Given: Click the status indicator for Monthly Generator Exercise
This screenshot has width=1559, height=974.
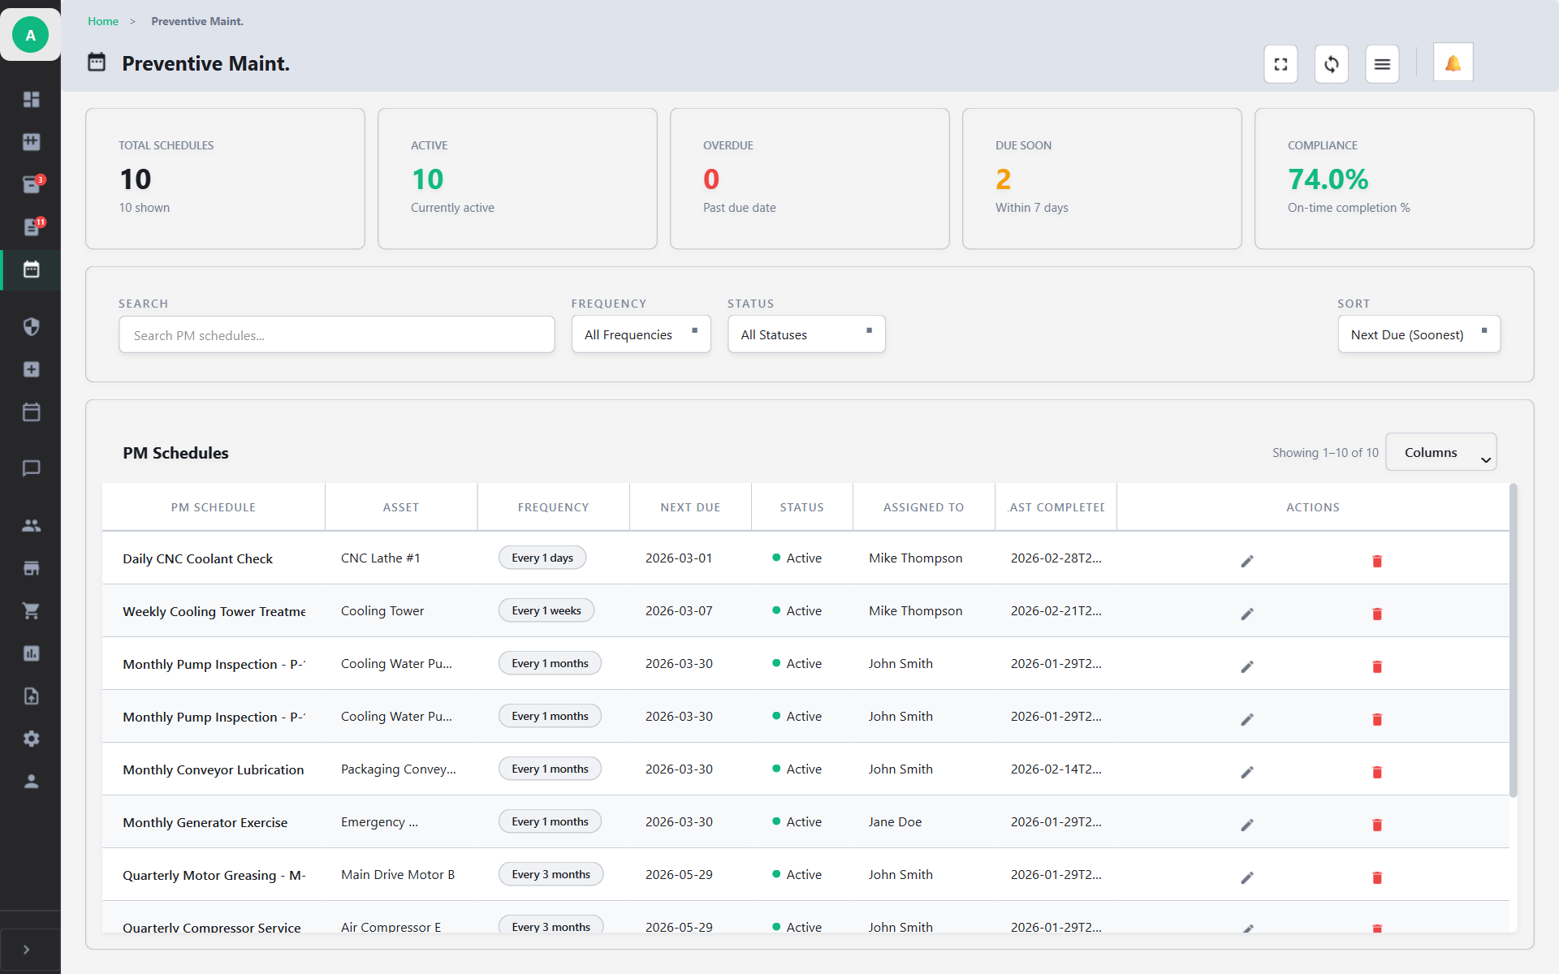Looking at the screenshot, I should pos(775,821).
